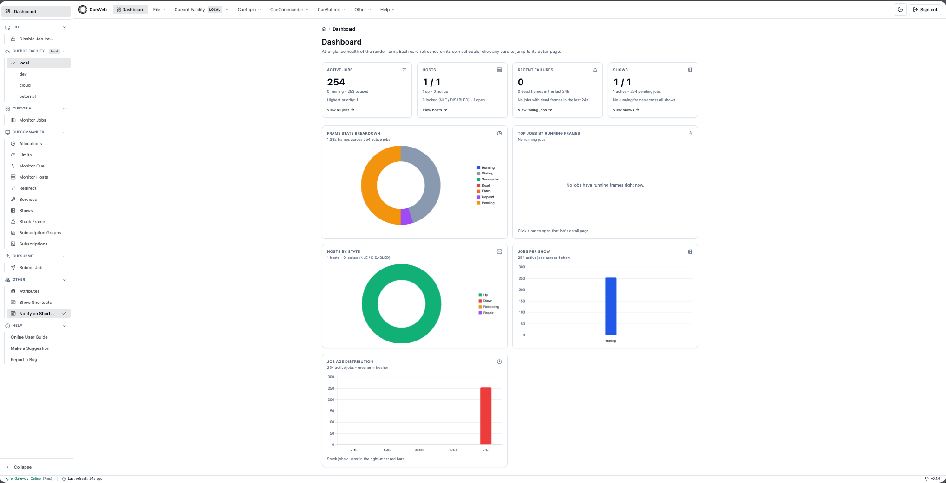Click the Hosts card server icon
Viewport: 946px width, 483px height.
click(x=499, y=70)
